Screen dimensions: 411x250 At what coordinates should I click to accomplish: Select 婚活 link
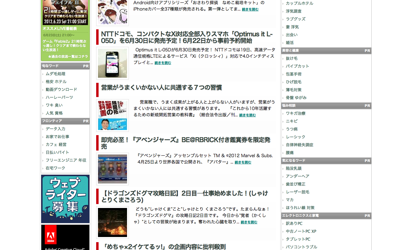290,43
